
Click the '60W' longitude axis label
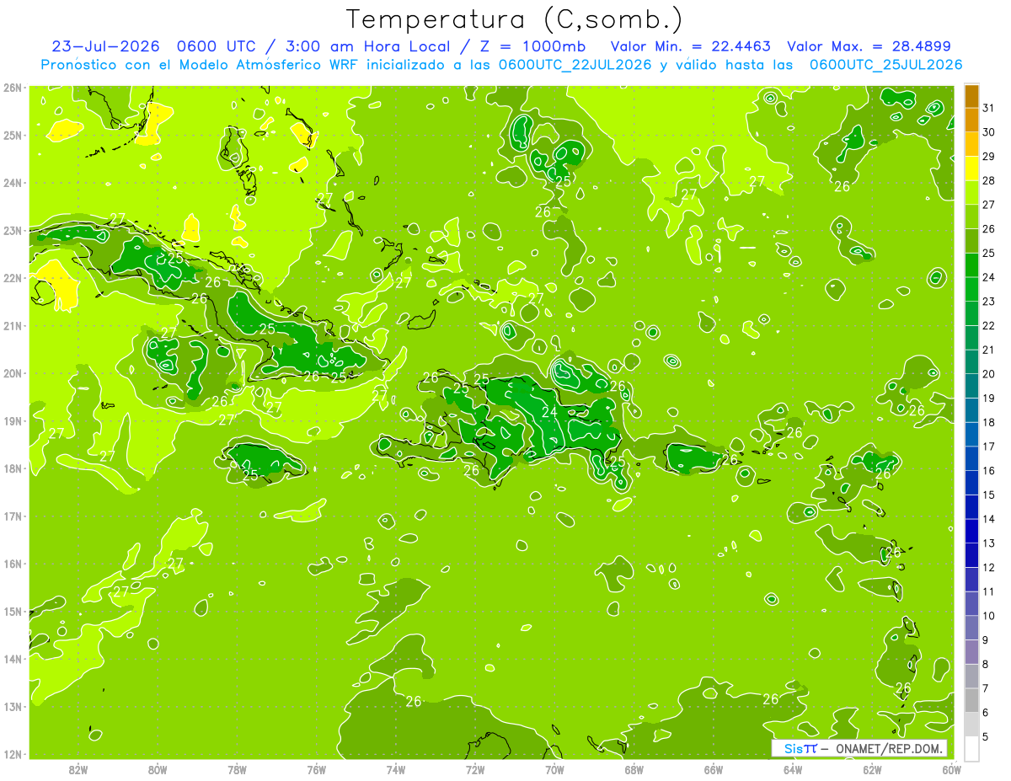pyautogui.click(x=952, y=769)
